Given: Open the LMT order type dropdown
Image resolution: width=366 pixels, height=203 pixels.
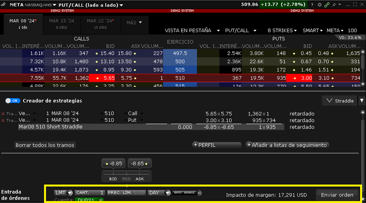Looking at the screenshot, I should click(63, 193).
